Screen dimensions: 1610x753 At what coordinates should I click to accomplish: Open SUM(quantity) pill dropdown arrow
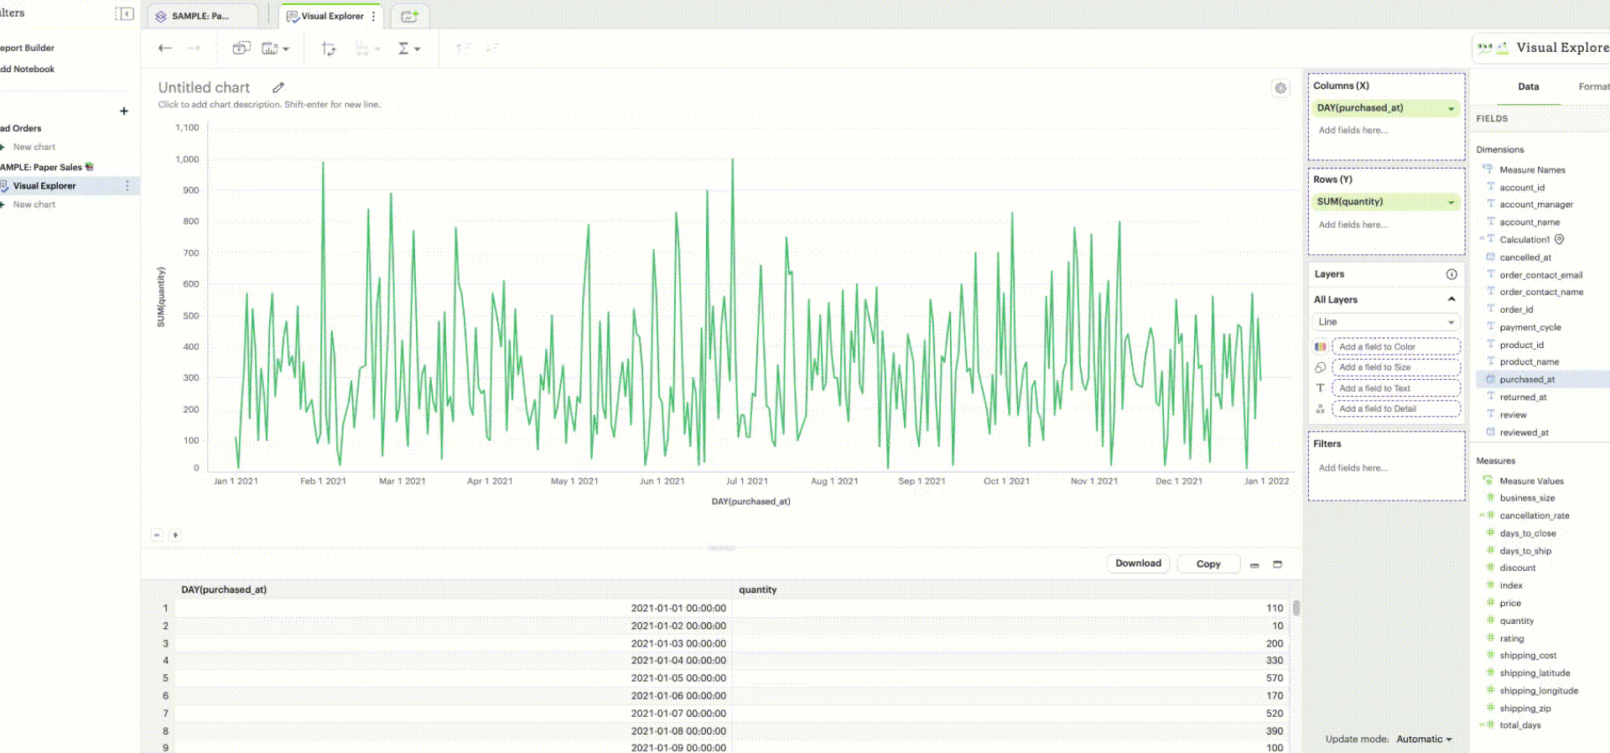click(x=1451, y=202)
